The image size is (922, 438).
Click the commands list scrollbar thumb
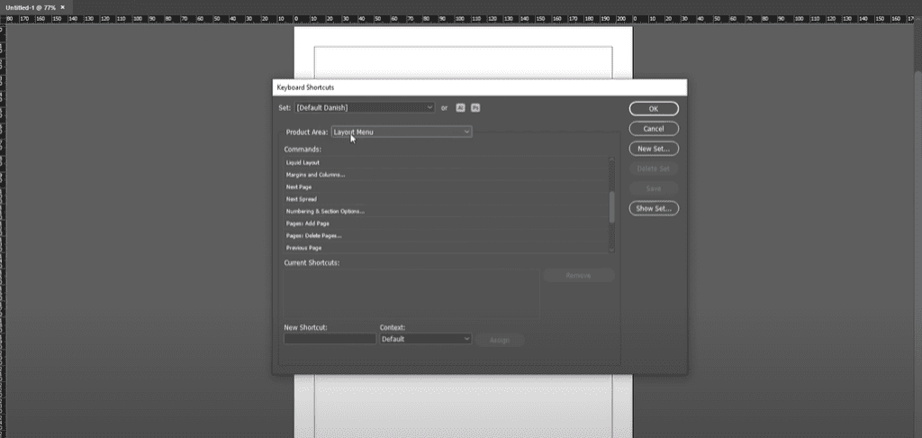(x=612, y=205)
